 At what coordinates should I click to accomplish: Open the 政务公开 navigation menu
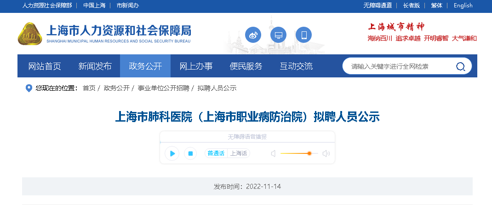(145, 66)
